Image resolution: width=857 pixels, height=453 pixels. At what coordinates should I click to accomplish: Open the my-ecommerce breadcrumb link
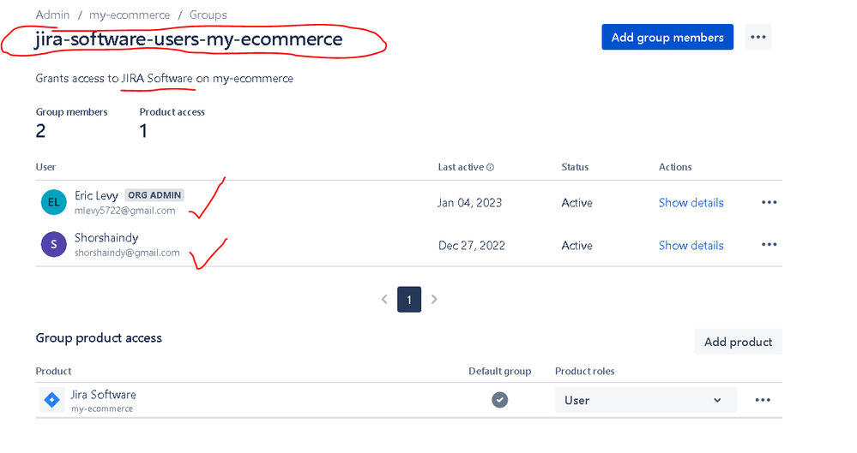(x=130, y=15)
